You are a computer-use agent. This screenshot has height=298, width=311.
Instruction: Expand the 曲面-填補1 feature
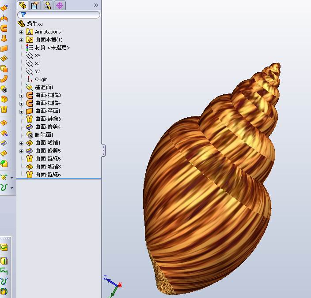click(21, 143)
